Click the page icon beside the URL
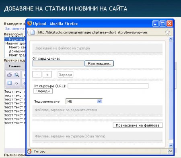Screen dimensions: 181x158 [x=33, y=32]
